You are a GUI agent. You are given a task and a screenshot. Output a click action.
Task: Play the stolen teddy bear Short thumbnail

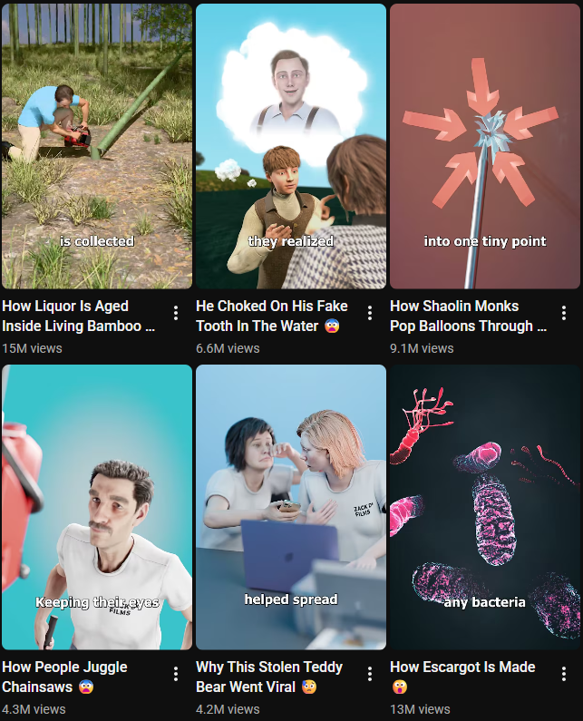click(x=291, y=507)
